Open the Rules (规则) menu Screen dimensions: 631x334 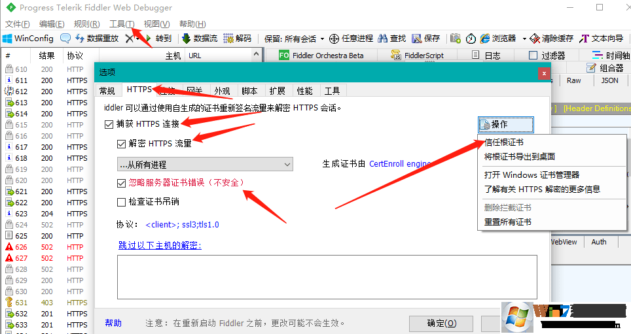(86, 24)
